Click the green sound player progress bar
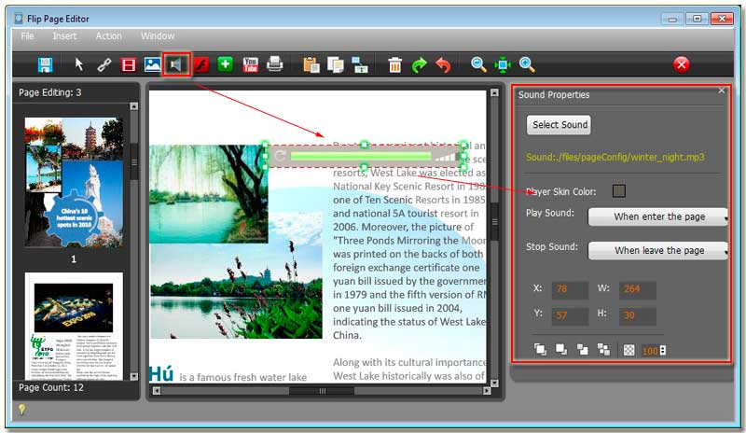This screenshot has height=433, width=746. click(x=361, y=156)
